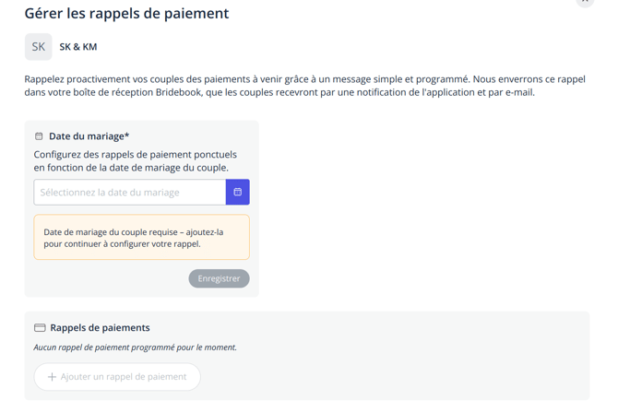The height and width of the screenshot is (412, 618).
Task: Select the SK & KM couple name
Action: (78, 47)
